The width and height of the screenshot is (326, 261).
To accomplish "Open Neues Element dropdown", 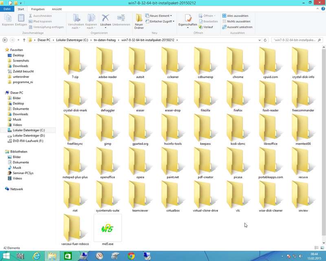I will tap(159, 16).
